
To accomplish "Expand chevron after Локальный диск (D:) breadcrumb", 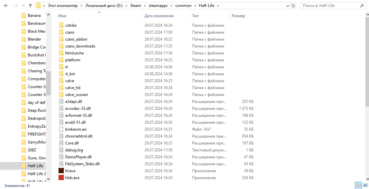I will point(126,6).
